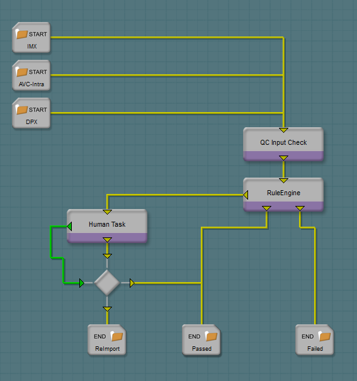Click yellow output arrow right of diamond
The width and height of the screenshot is (357, 381).
[132, 283]
